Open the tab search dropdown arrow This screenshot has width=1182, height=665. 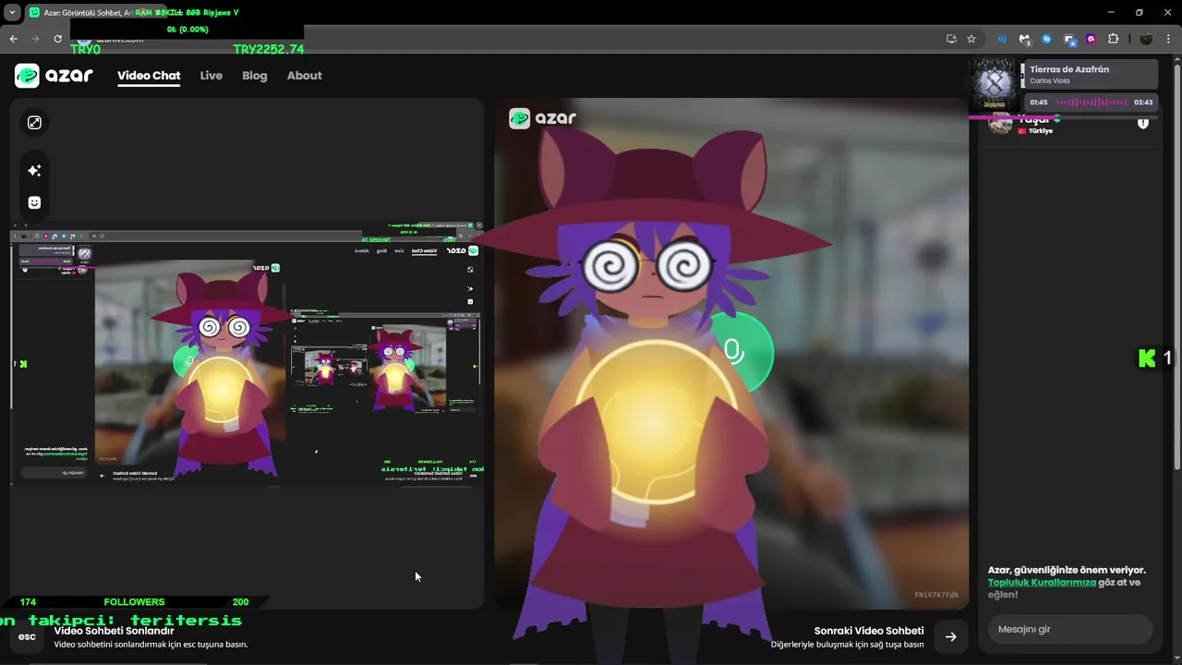click(12, 13)
